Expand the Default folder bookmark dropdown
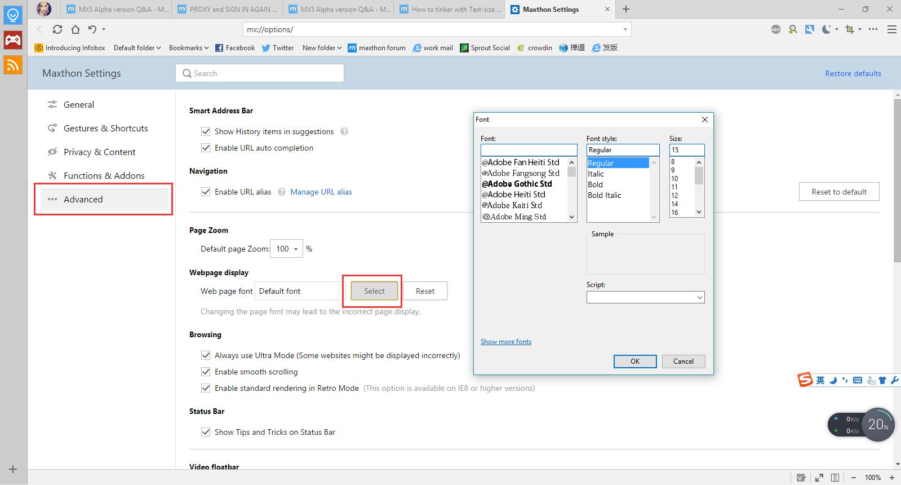 click(137, 48)
